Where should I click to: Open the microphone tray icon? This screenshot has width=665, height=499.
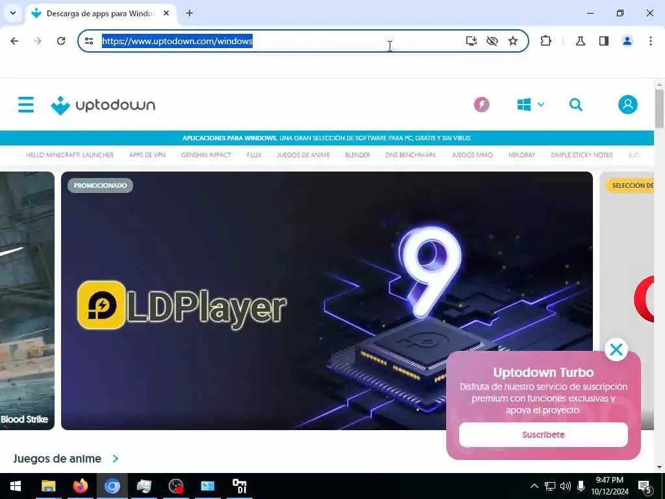click(x=581, y=486)
